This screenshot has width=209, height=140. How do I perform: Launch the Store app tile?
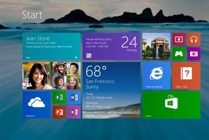pyautogui.click(x=171, y=105)
